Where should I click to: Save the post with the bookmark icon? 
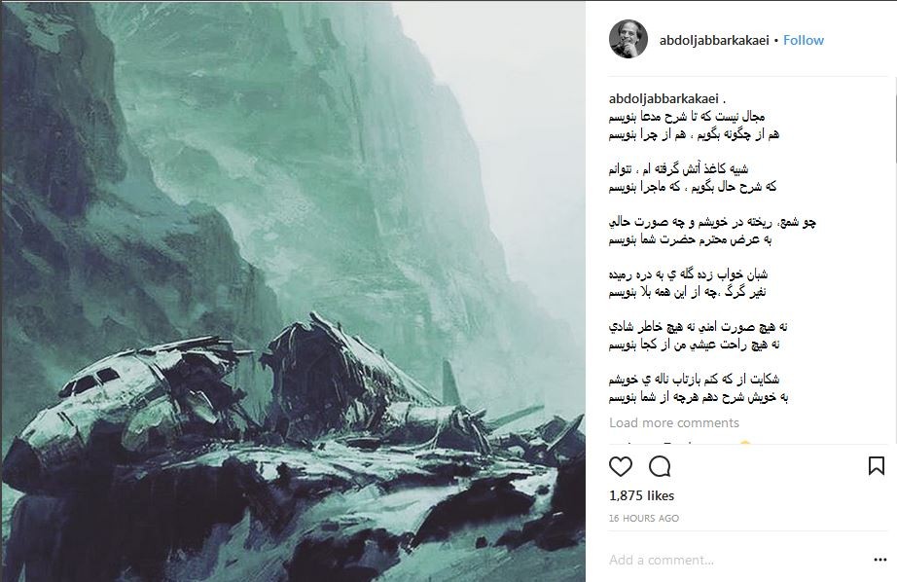click(x=876, y=466)
